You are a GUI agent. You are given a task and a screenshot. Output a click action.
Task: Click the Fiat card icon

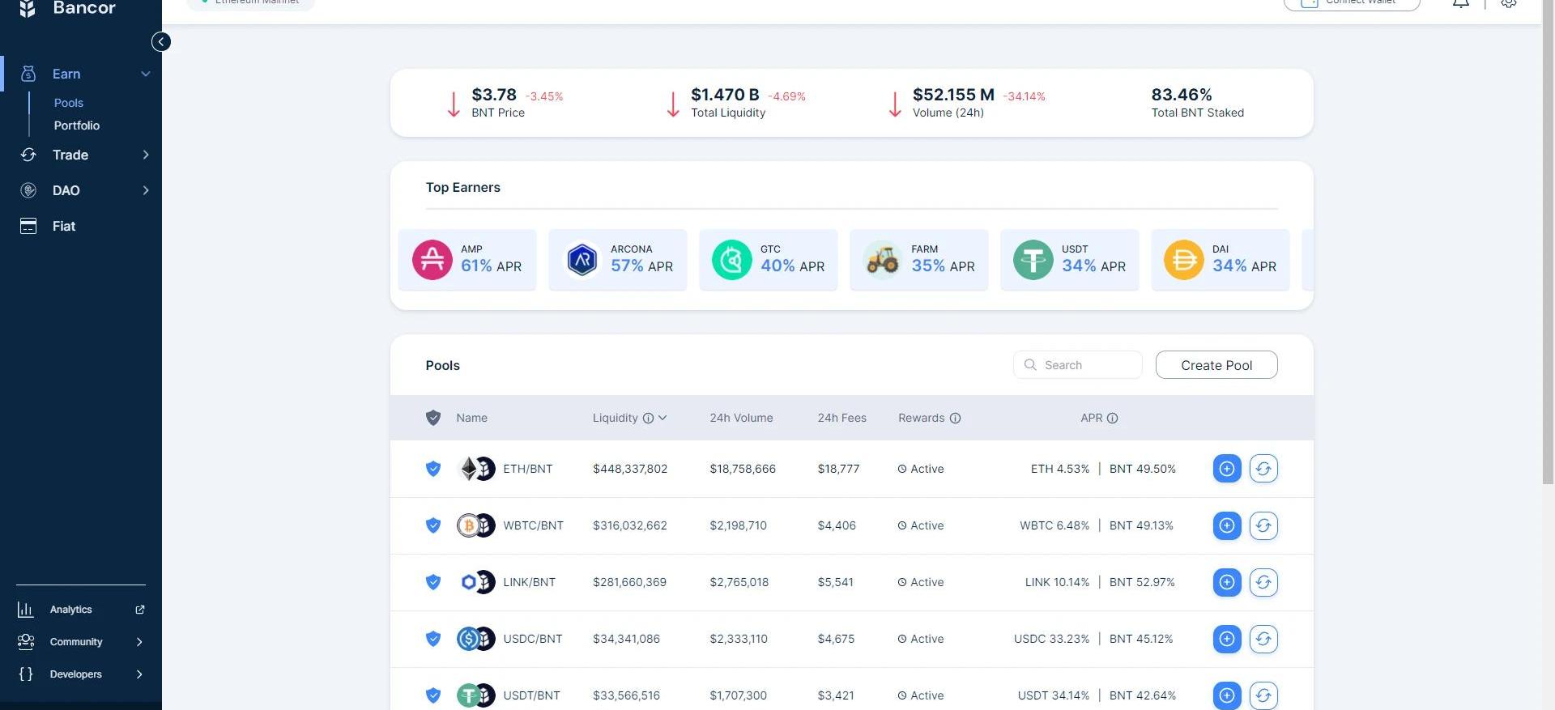[28, 226]
